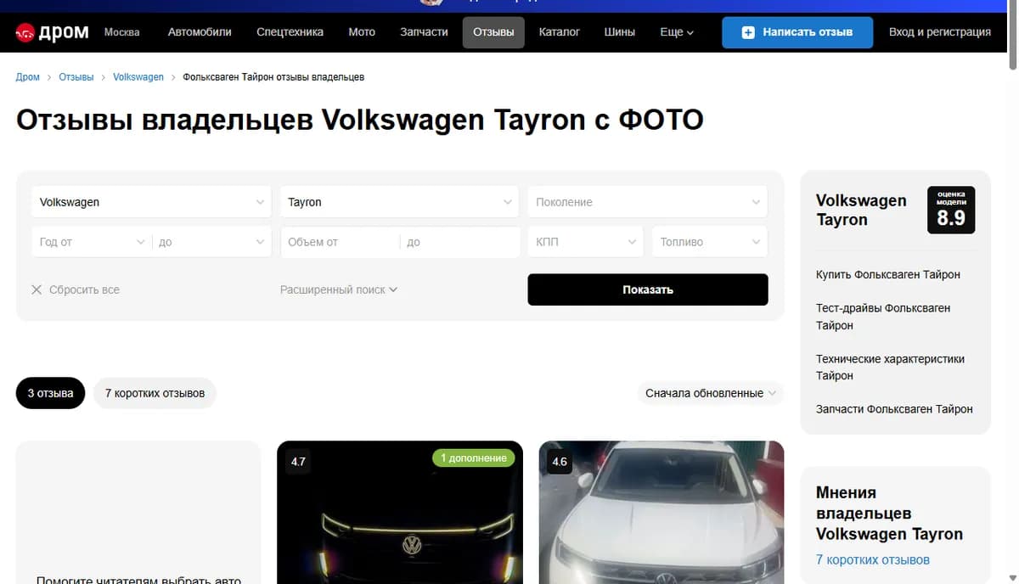Select the Отзывы navigation item
Image resolution: width=1019 pixels, height=584 pixels.
493,32
